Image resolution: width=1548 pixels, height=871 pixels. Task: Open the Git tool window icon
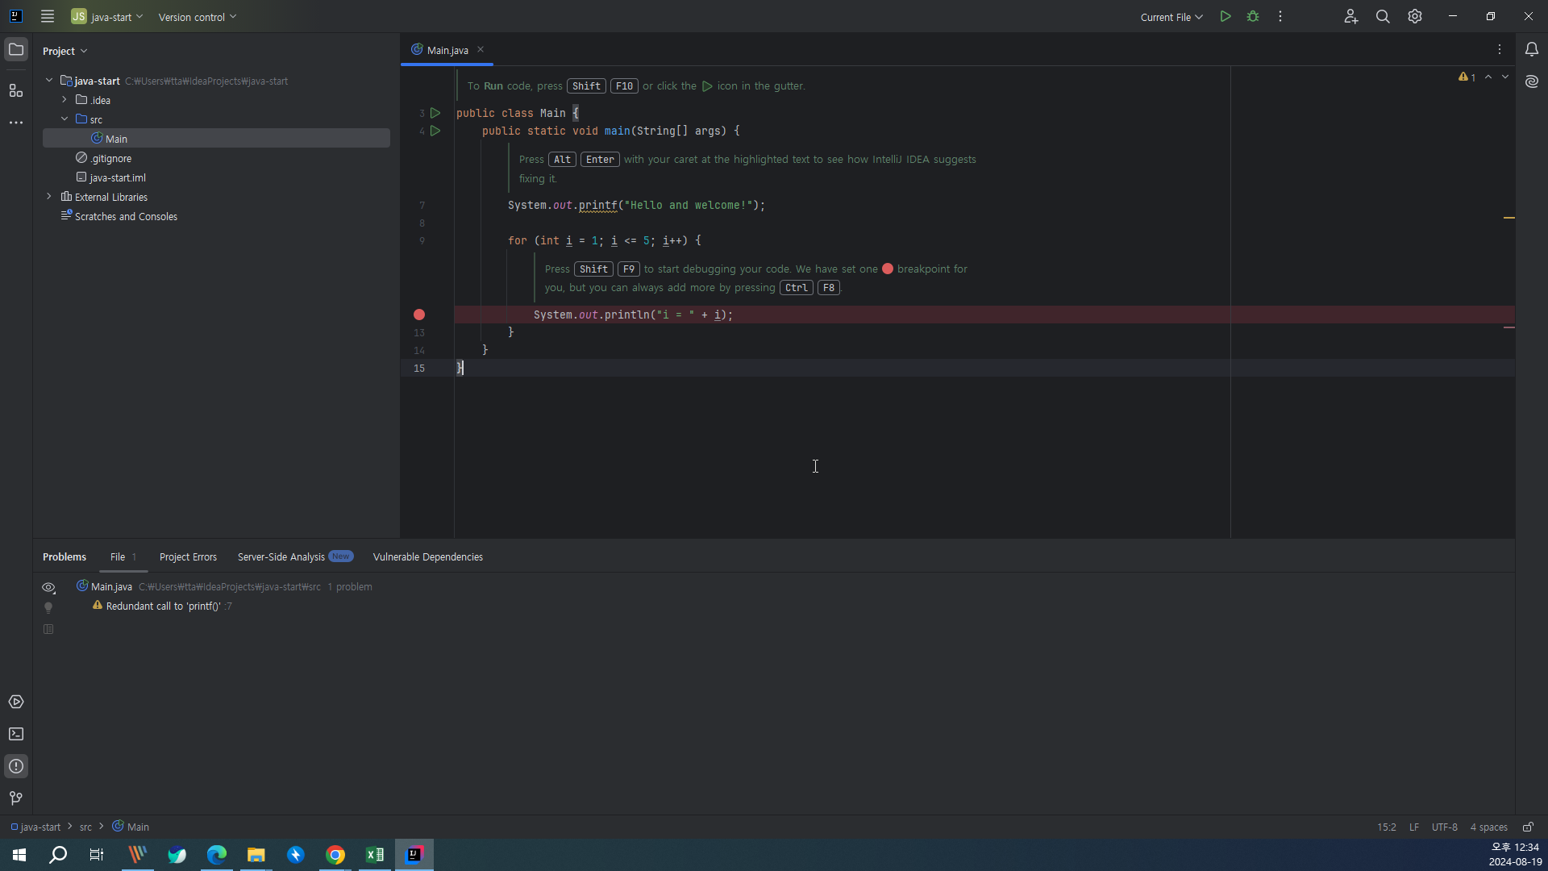(x=15, y=798)
